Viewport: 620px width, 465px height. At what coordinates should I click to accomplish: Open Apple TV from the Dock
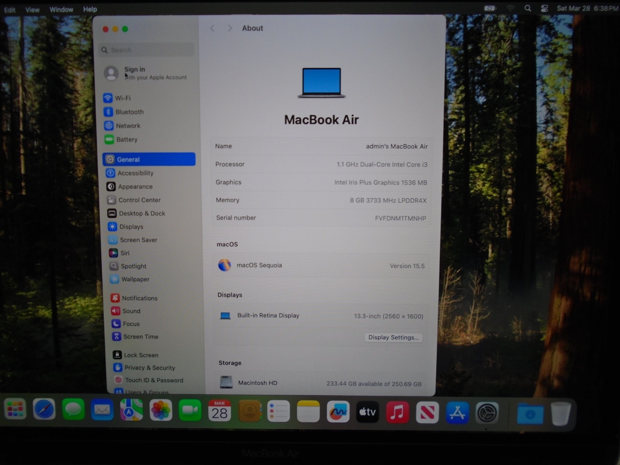coord(368,412)
